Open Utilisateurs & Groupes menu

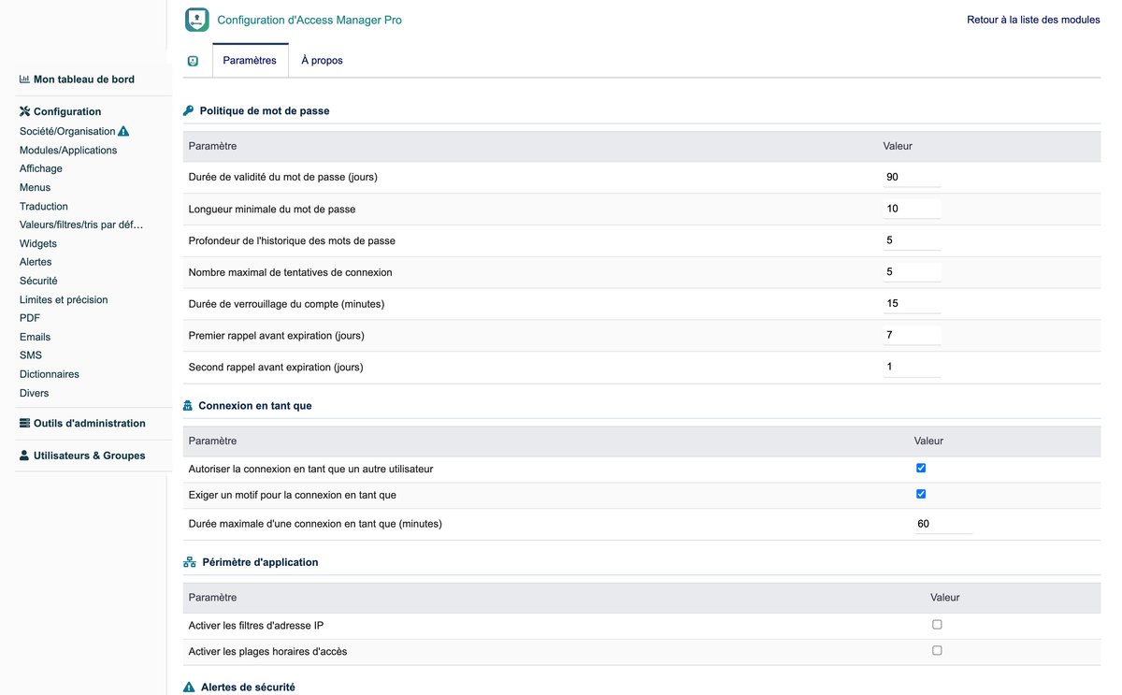click(x=90, y=456)
